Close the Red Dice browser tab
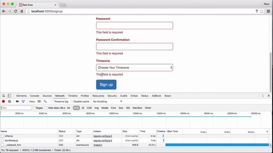This screenshot has height=153, width=273. coord(55,5)
